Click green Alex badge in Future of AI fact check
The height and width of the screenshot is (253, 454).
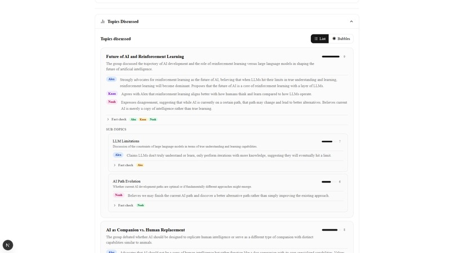(133, 119)
